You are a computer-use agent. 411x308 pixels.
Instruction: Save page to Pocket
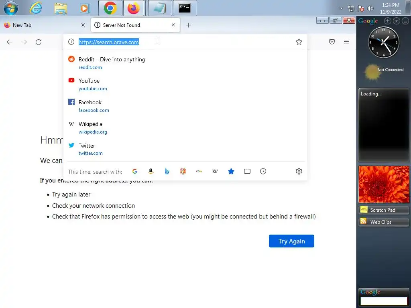[x=332, y=42]
